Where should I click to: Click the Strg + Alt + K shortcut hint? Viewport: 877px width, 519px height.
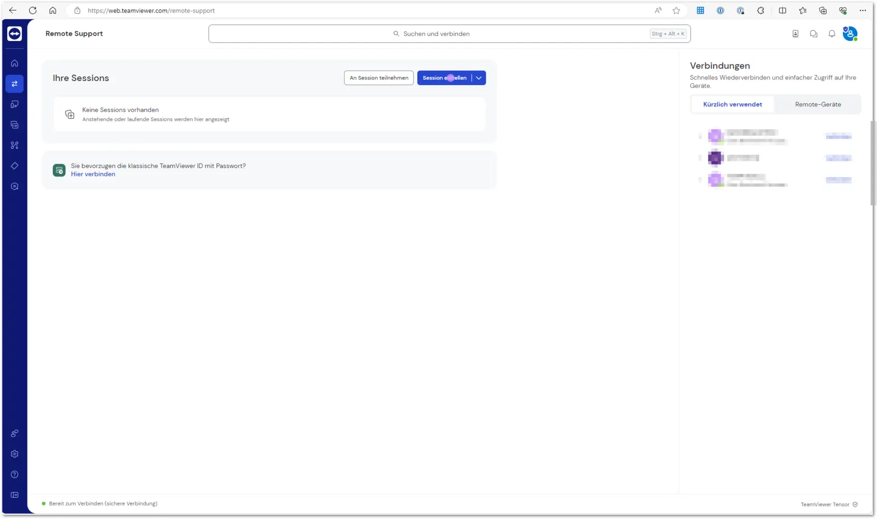(668, 34)
